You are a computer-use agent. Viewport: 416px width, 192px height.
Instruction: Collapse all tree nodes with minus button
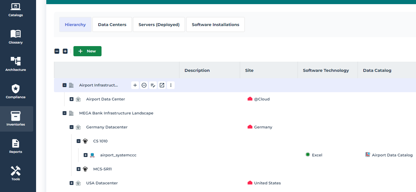point(57,51)
